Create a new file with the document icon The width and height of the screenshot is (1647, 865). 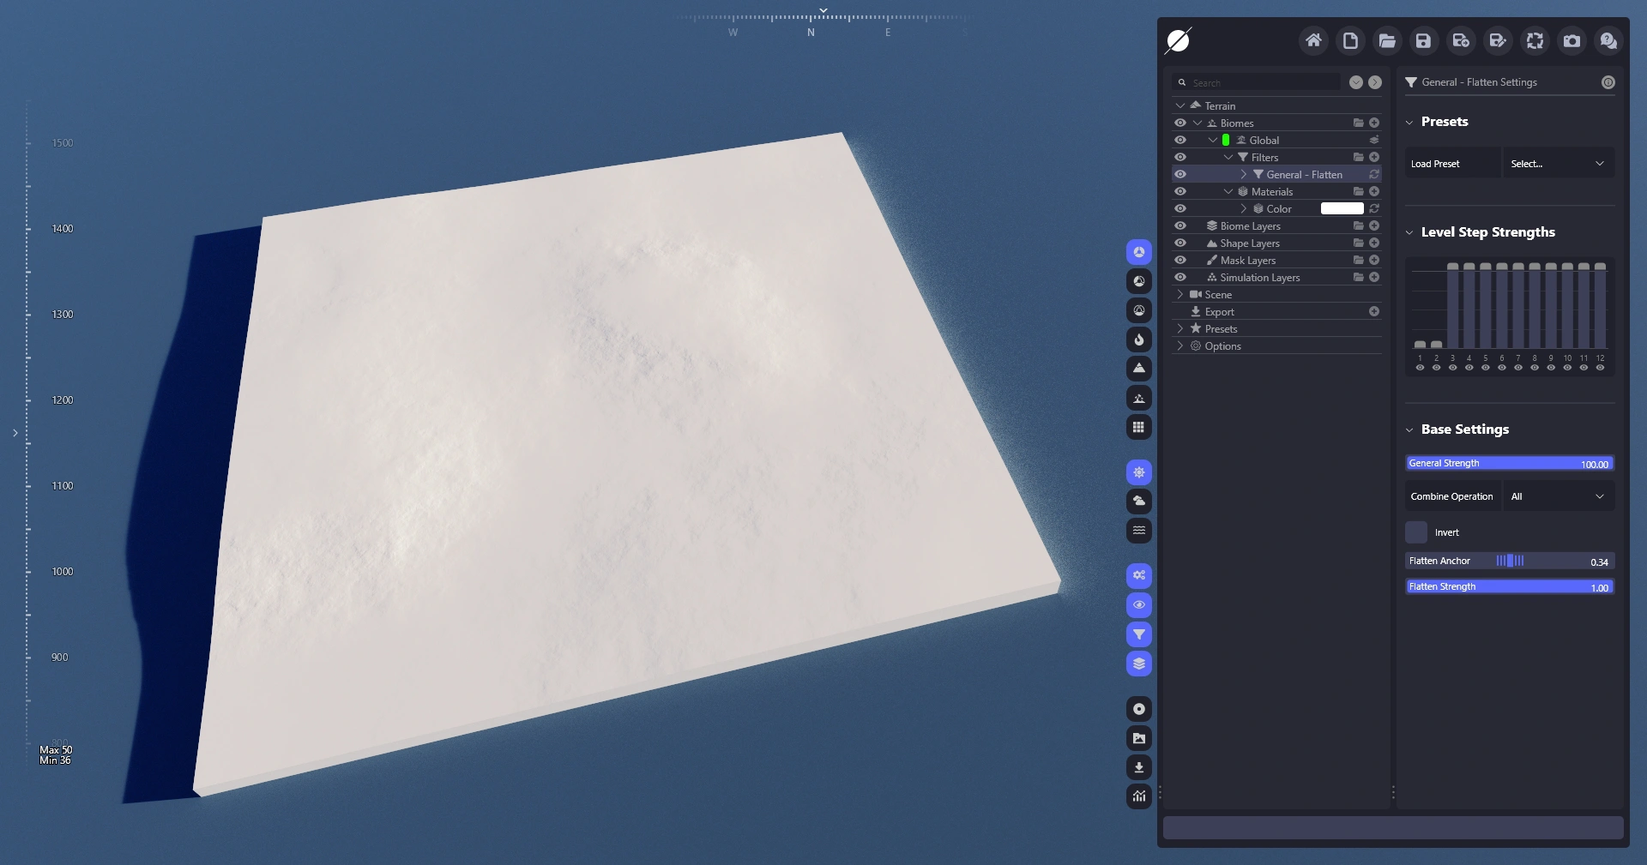pyautogui.click(x=1350, y=40)
